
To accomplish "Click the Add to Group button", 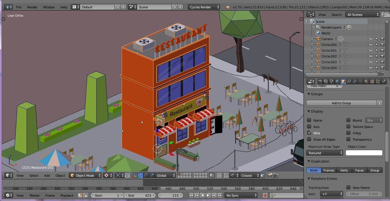I will tap(341, 103).
